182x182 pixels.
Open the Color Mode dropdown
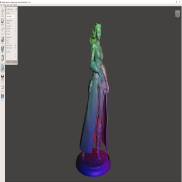[11, 16]
